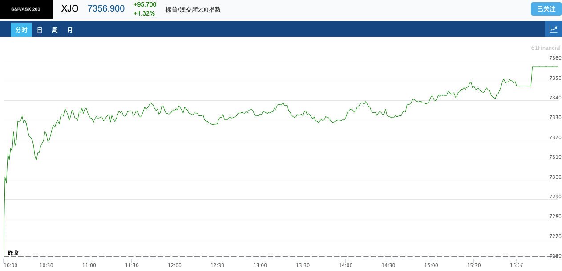
Task: Click the 7300 price axis label
Action: point(555,177)
